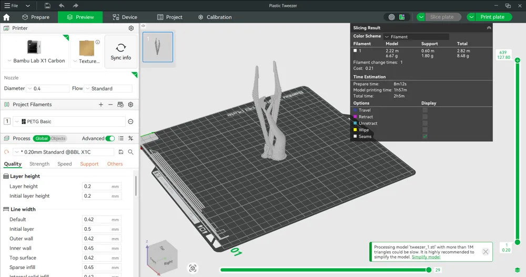
Task: Open the Calibration tab
Action: point(215,17)
